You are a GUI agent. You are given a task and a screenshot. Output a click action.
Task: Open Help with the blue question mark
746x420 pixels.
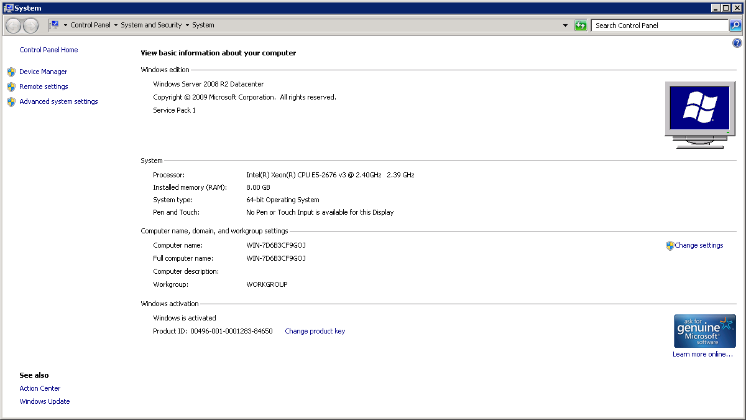click(x=737, y=44)
